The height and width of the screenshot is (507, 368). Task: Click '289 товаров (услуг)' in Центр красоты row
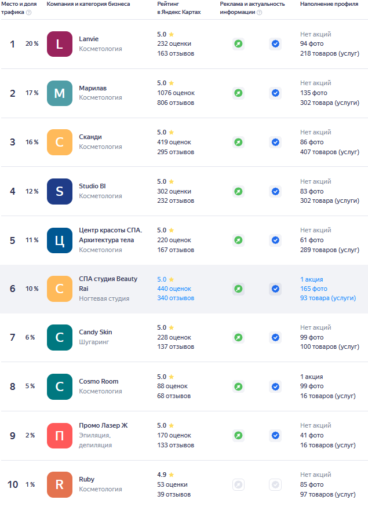330,250
